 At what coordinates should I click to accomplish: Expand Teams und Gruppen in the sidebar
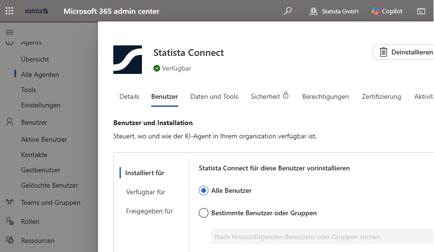pyautogui.click(x=51, y=202)
